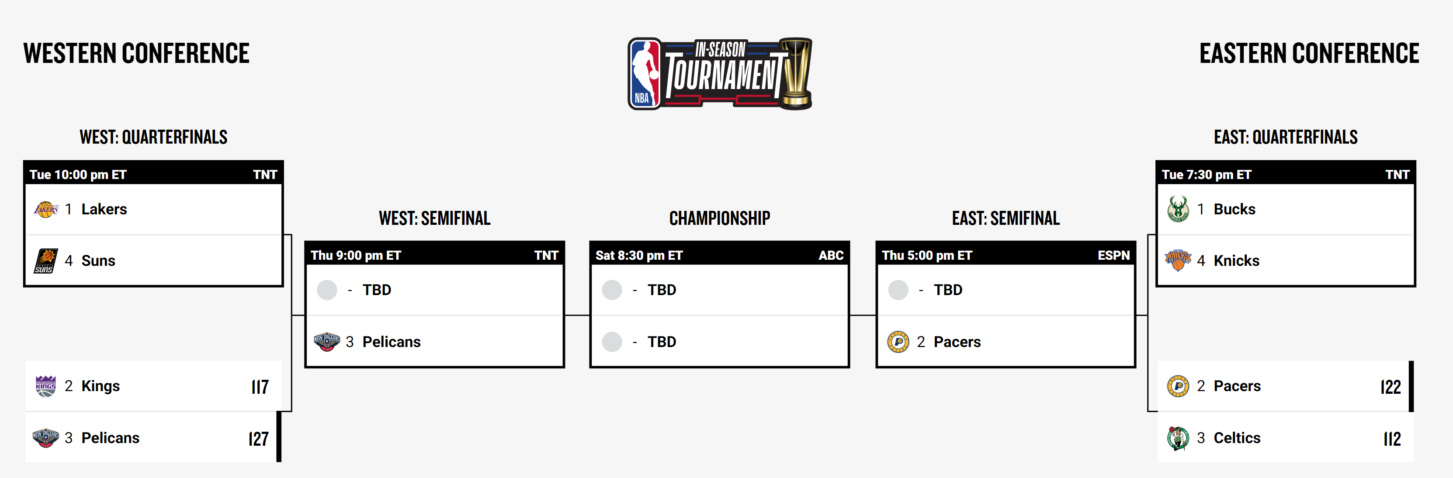Click the Celtics name in quarterfinal result
1453x478 pixels.
[x=1237, y=438]
